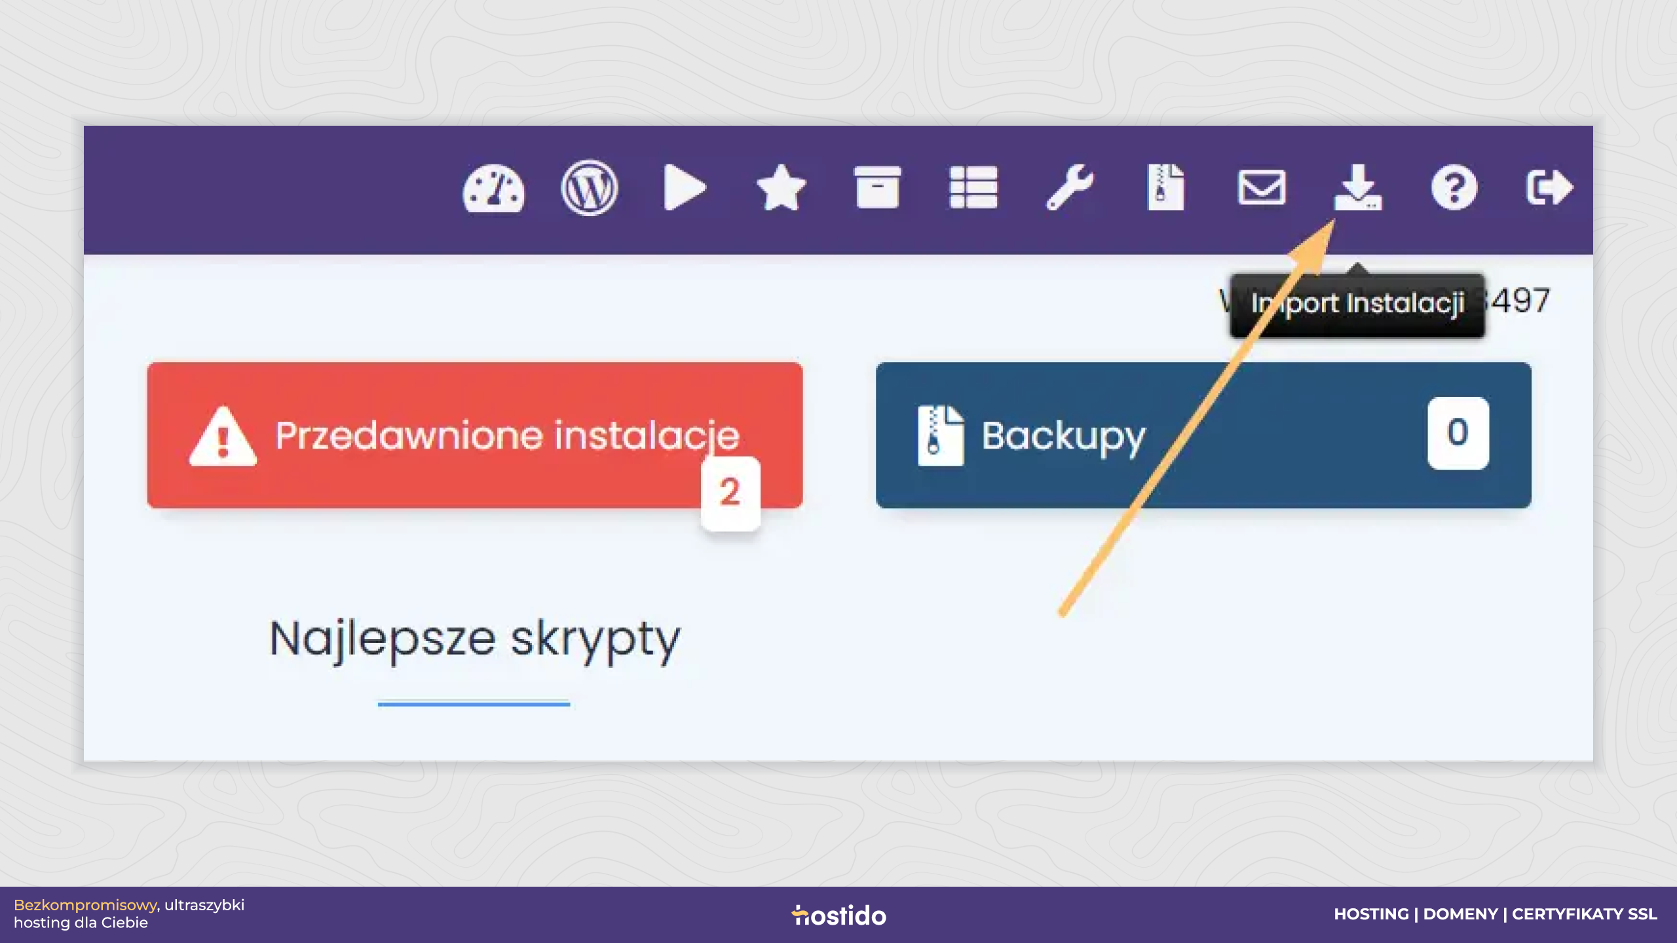Click the Import Instalacji download icon
The width and height of the screenshot is (1677, 943).
point(1358,187)
